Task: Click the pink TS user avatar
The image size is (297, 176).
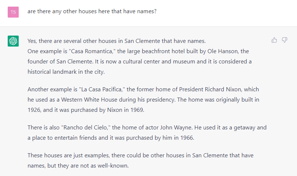Action: 13,12
